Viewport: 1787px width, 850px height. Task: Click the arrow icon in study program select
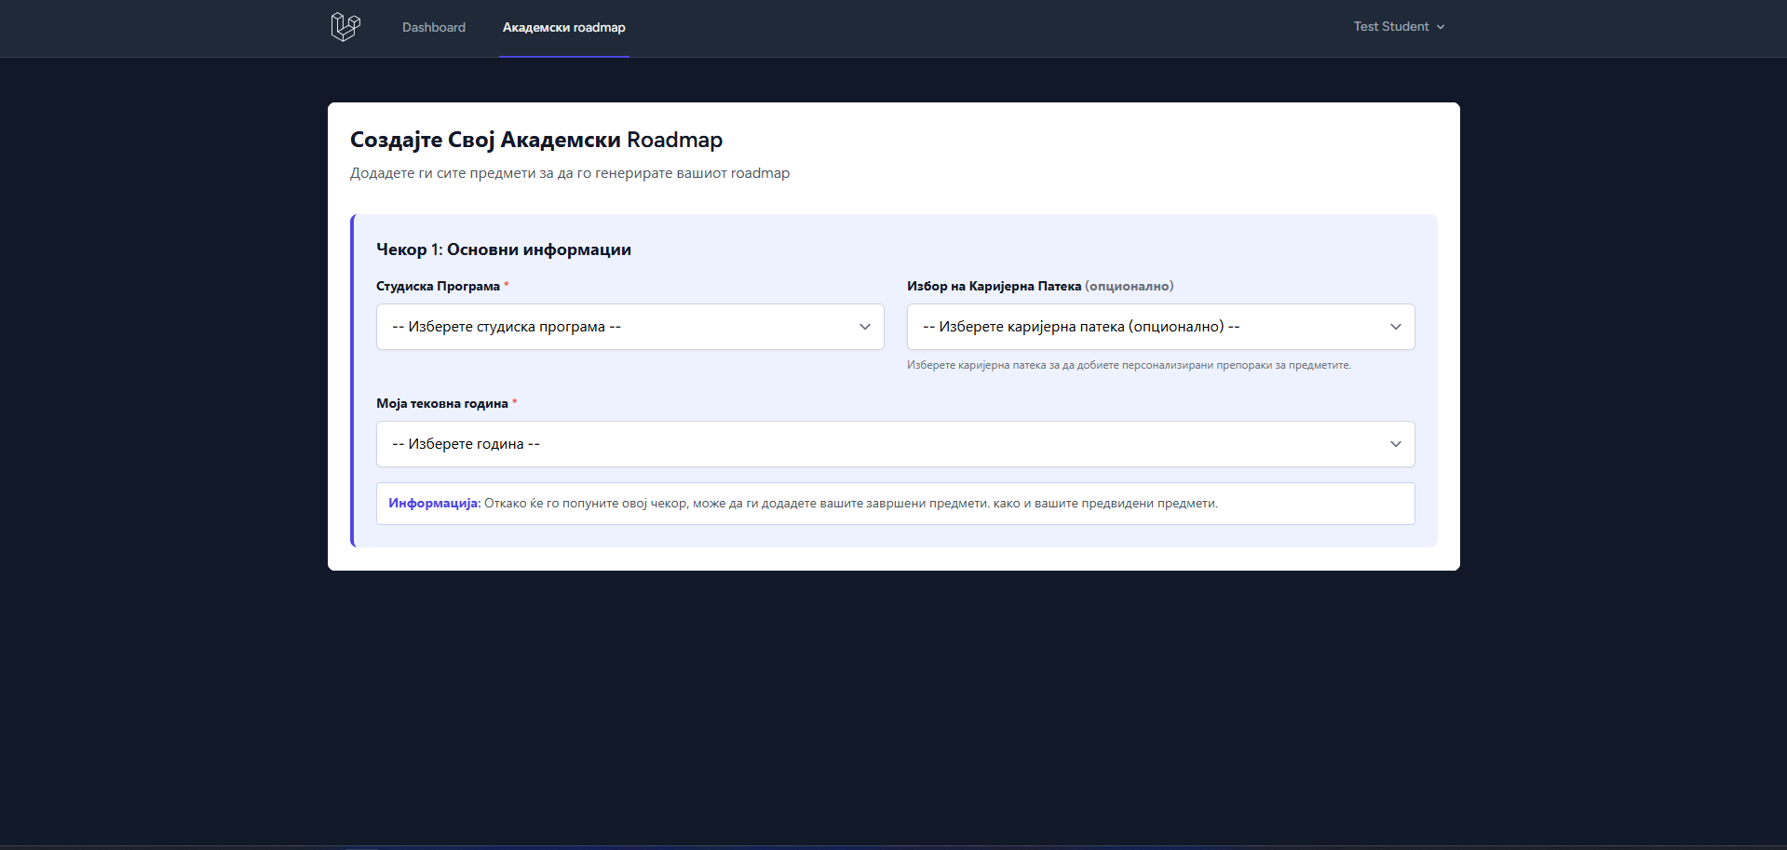[864, 327]
